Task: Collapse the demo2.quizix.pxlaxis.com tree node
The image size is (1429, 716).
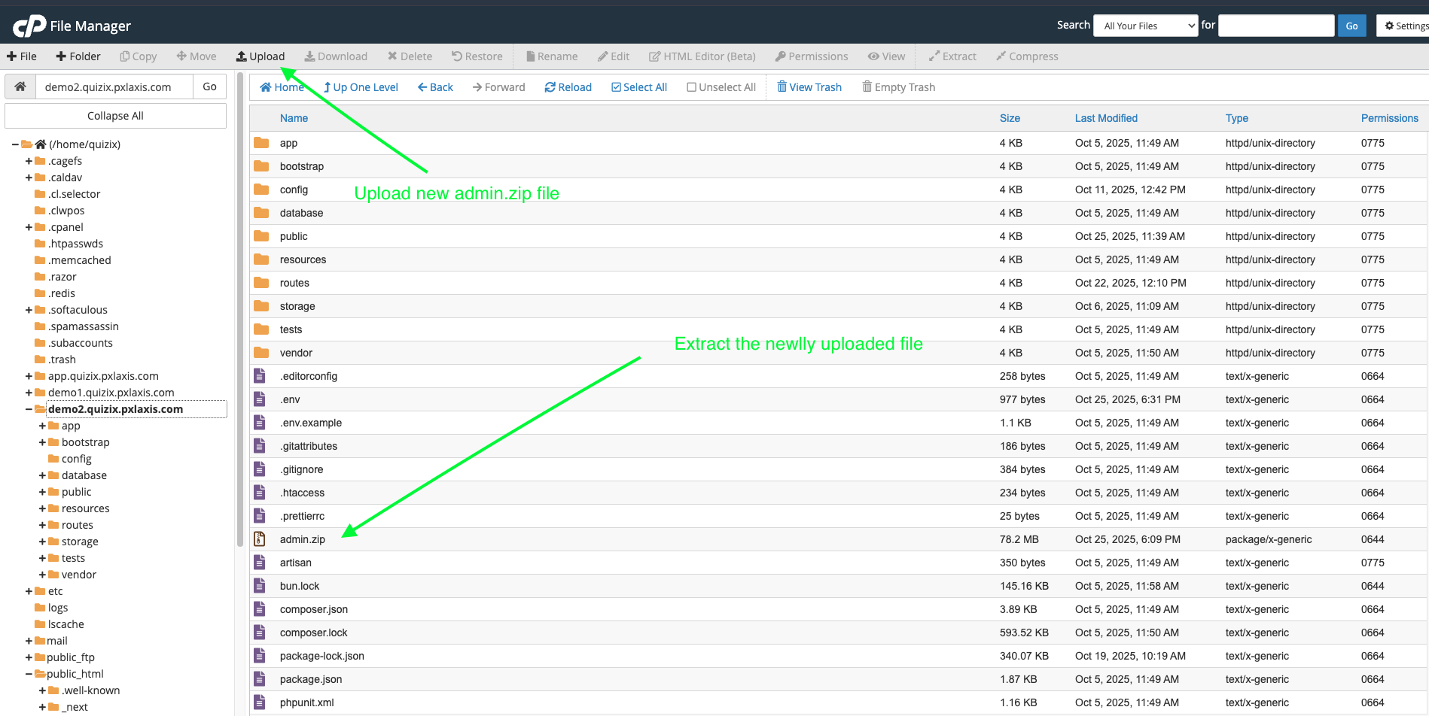Action: point(29,409)
